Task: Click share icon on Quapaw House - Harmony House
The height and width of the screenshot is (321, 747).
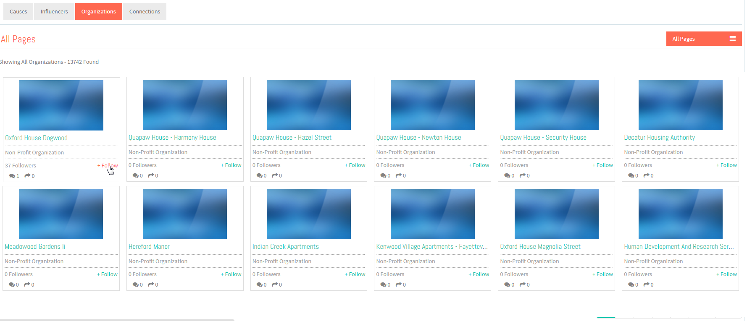Action: (x=151, y=175)
